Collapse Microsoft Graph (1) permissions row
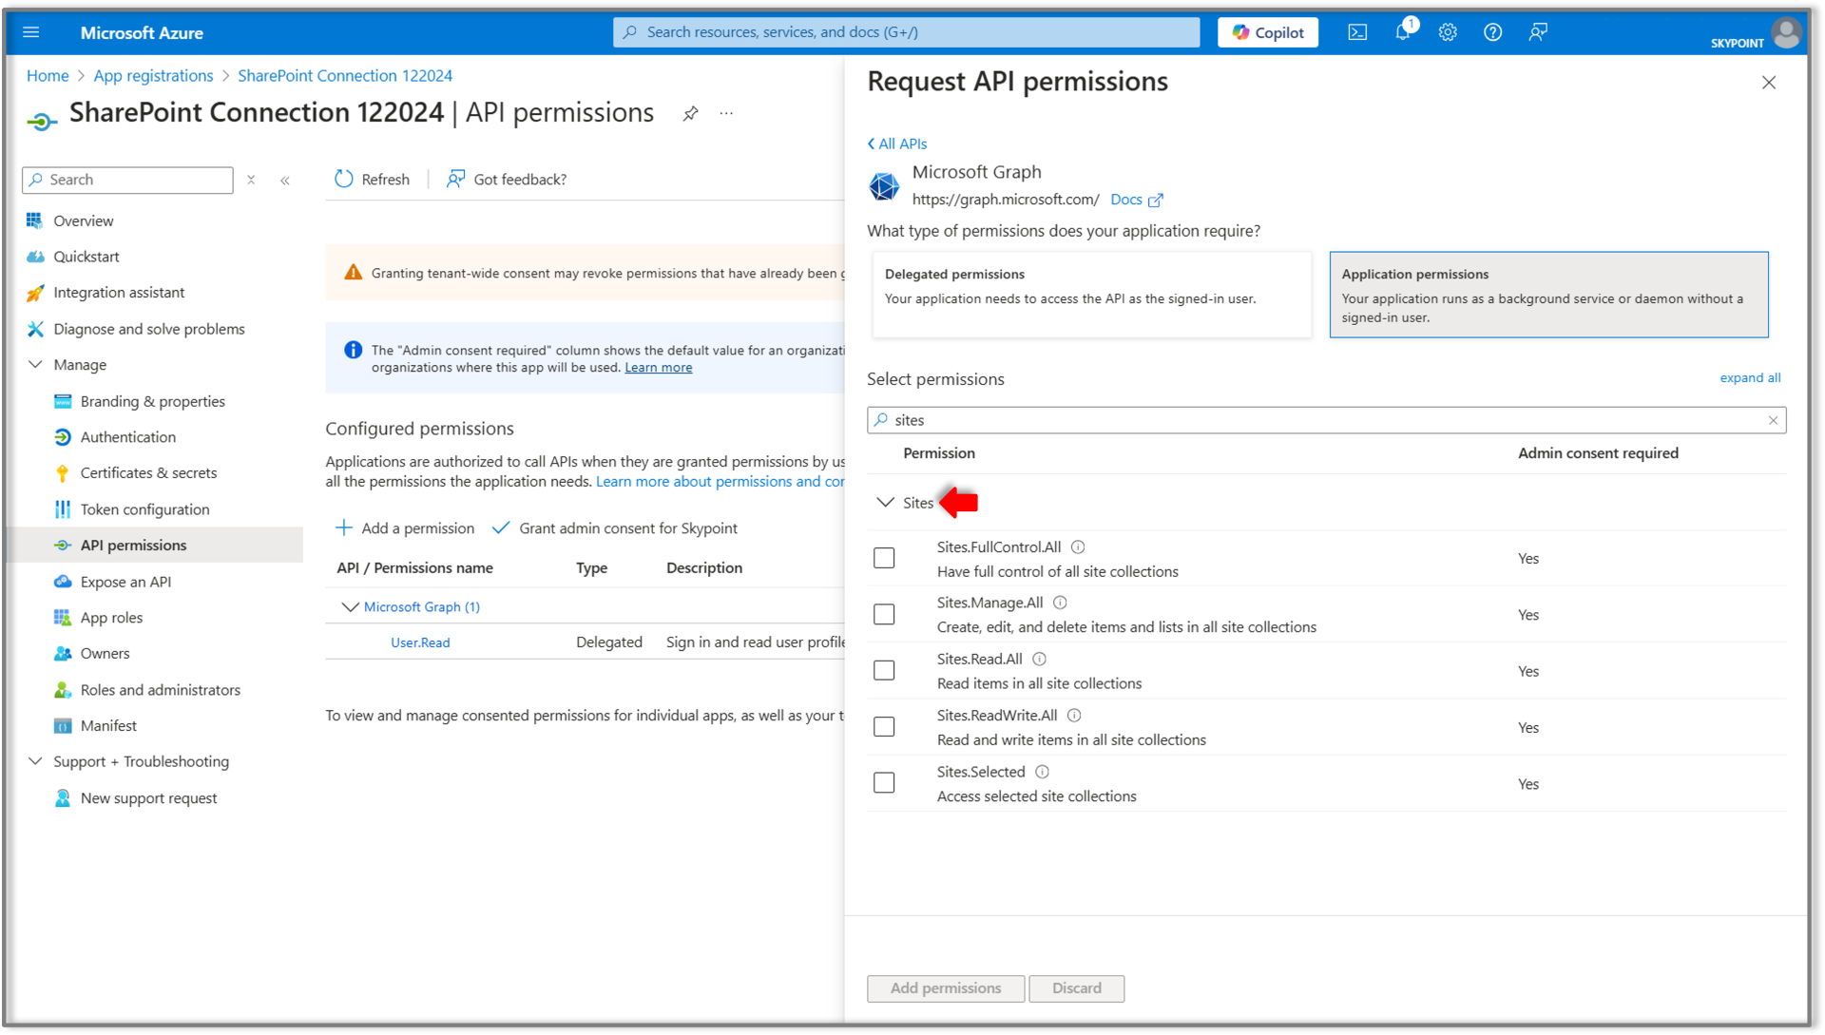 pos(350,606)
